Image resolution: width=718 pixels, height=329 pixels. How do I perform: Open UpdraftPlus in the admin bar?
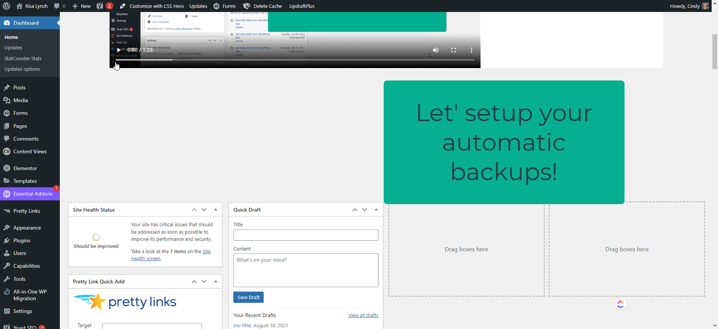302,6
